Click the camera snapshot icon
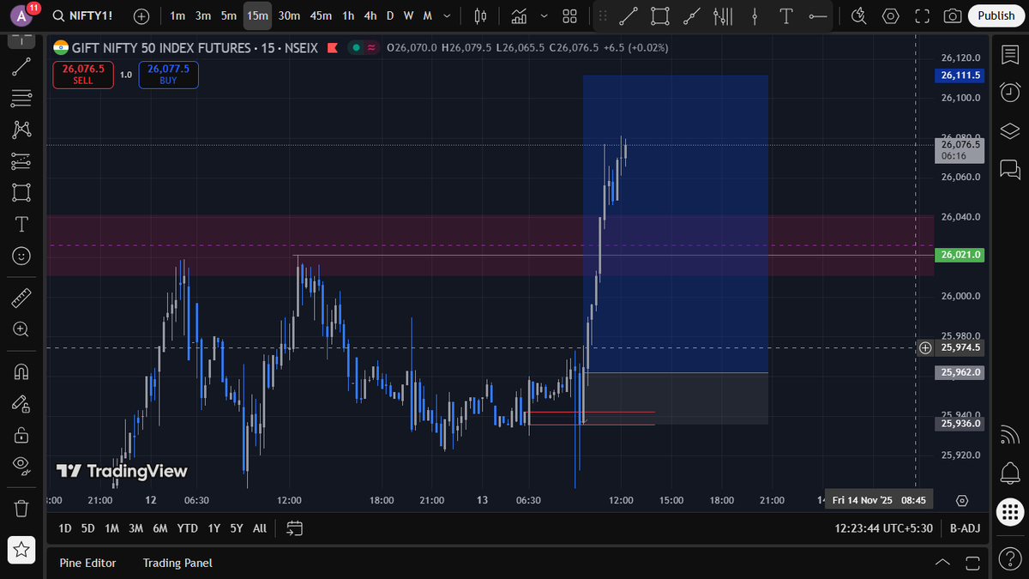The height and width of the screenshot is (579, 1029). 952,15
